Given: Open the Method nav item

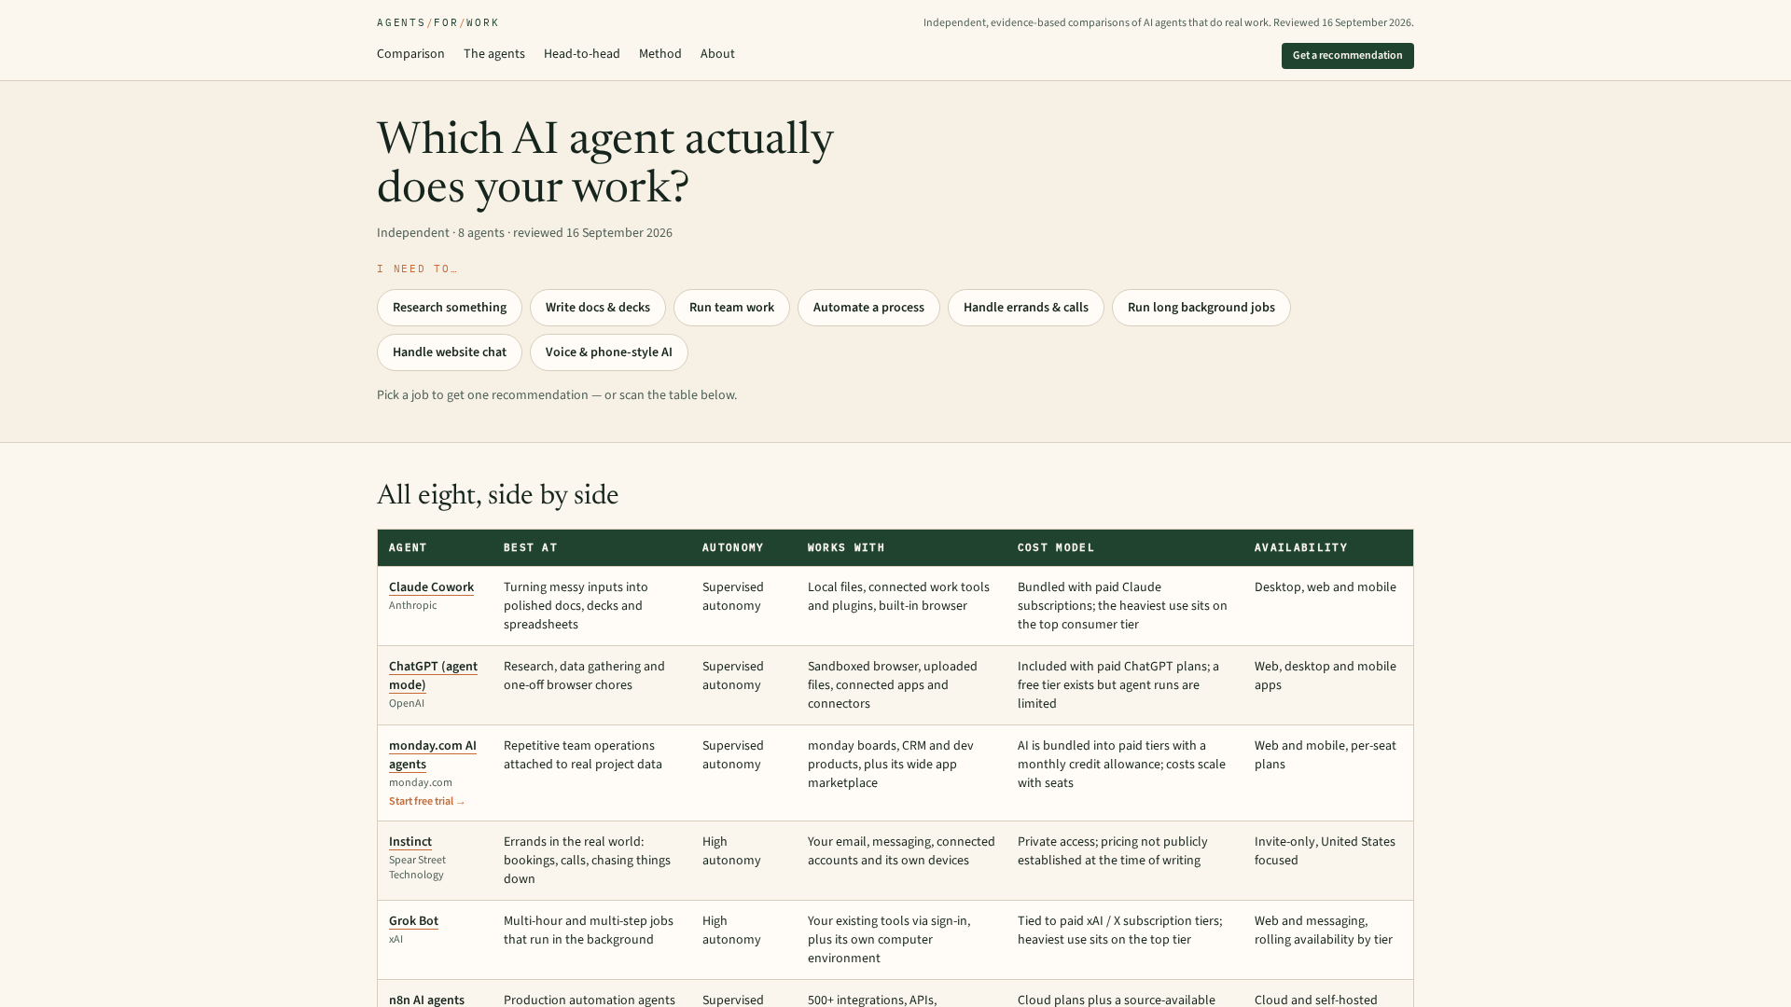Looking at the screenshot, I should coord(660,54).
